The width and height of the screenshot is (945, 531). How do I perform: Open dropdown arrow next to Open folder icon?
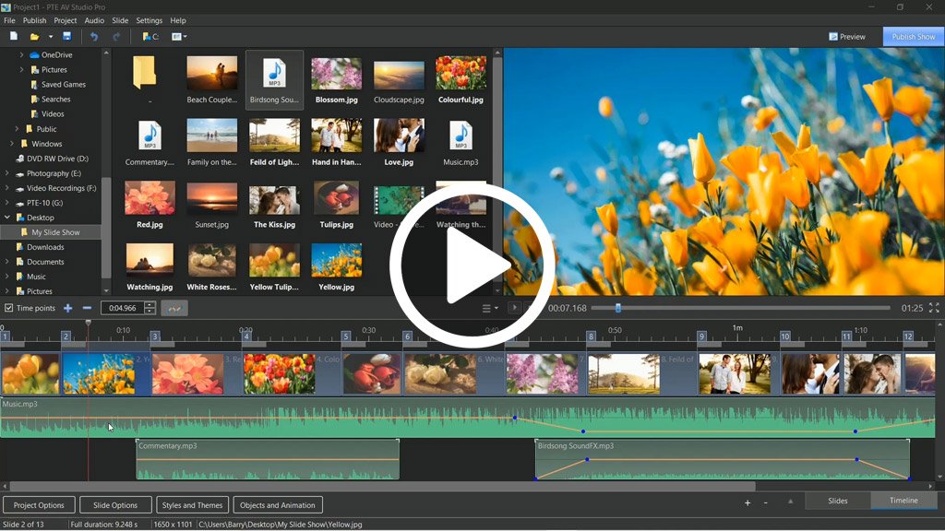(51, 37)
